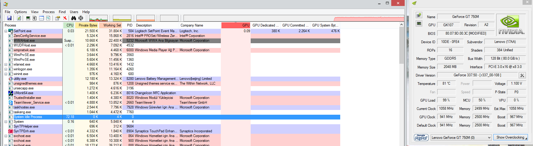This screenshot has width=533, height=146.
Task: Sort by the GPU Dedicated column header
Action: pos(266,25)
